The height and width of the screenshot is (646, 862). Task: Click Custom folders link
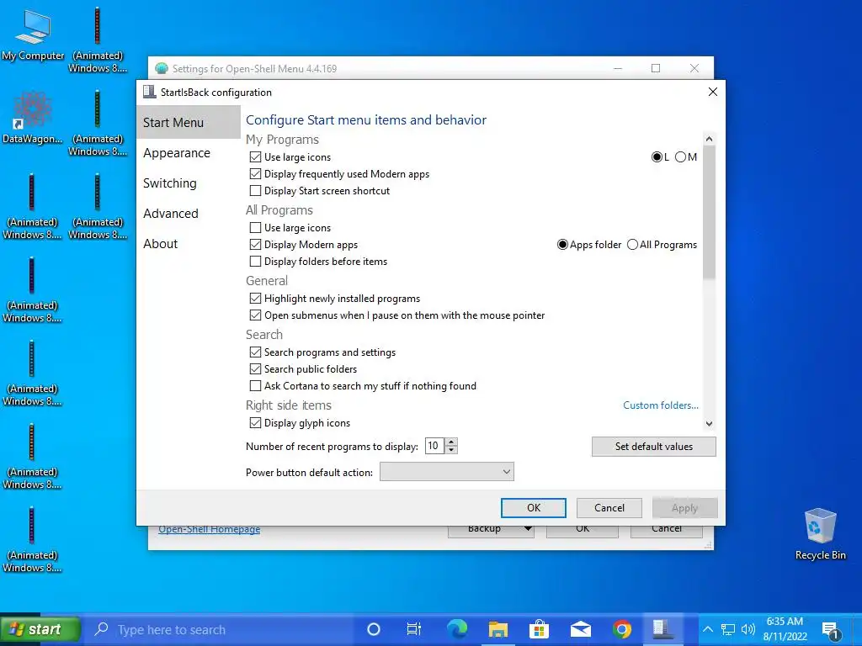click(660, 405)
